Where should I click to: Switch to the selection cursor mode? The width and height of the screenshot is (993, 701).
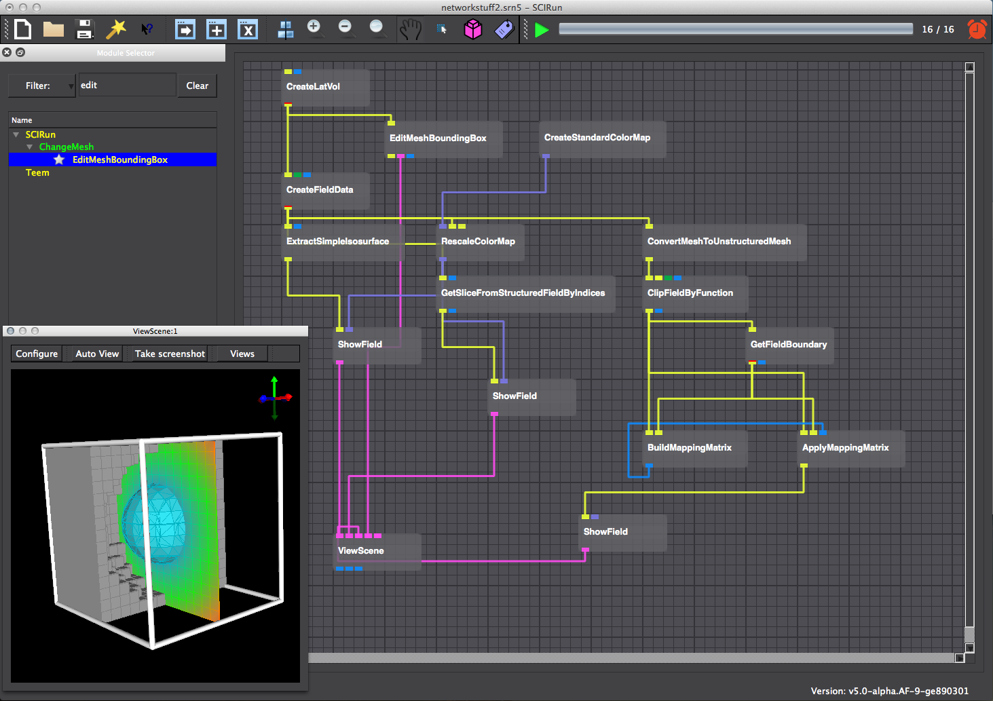pos(442,29)
